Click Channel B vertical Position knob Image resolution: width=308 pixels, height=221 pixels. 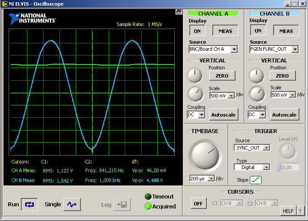[256, 76]
